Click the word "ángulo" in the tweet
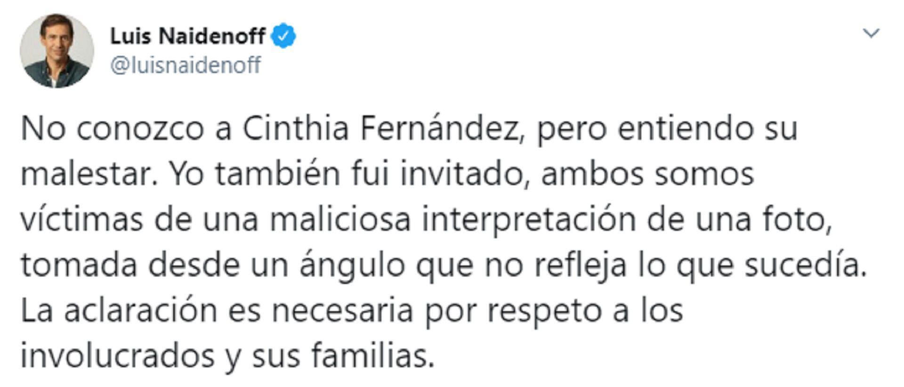 (353, 266)
